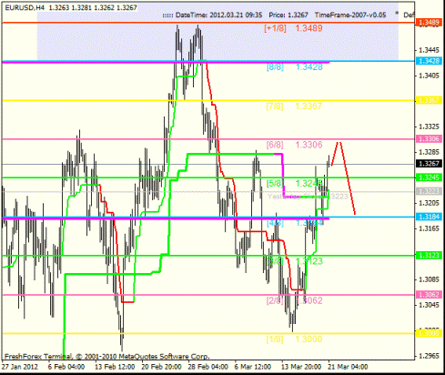Click the 1.3205 price scale value
Viewport: 445px width, 375px height.
429,203
